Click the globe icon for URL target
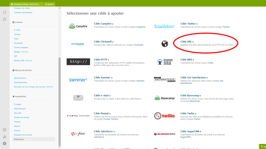 165,44
